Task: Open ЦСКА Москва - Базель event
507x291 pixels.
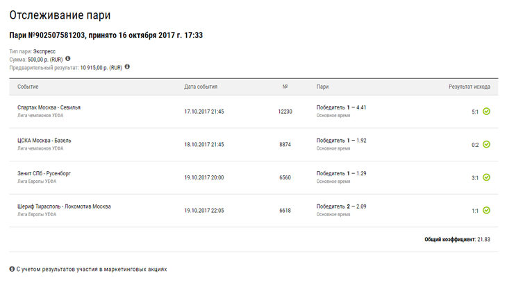Action: pyautogui.click(x=44, y=141)
